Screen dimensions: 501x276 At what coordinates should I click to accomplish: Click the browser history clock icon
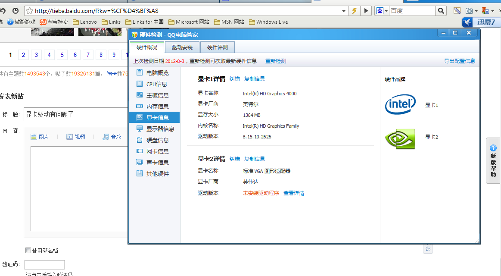click(16, 10)
